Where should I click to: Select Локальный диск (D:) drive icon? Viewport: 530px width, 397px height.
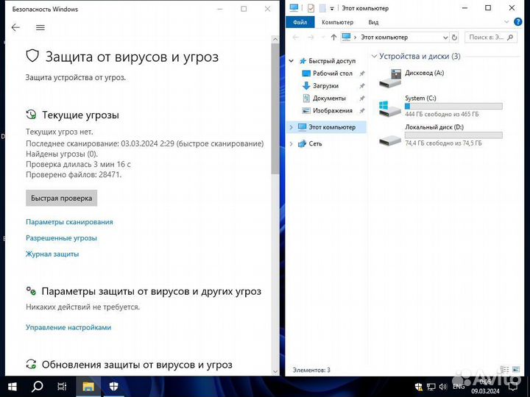point(389,140)
